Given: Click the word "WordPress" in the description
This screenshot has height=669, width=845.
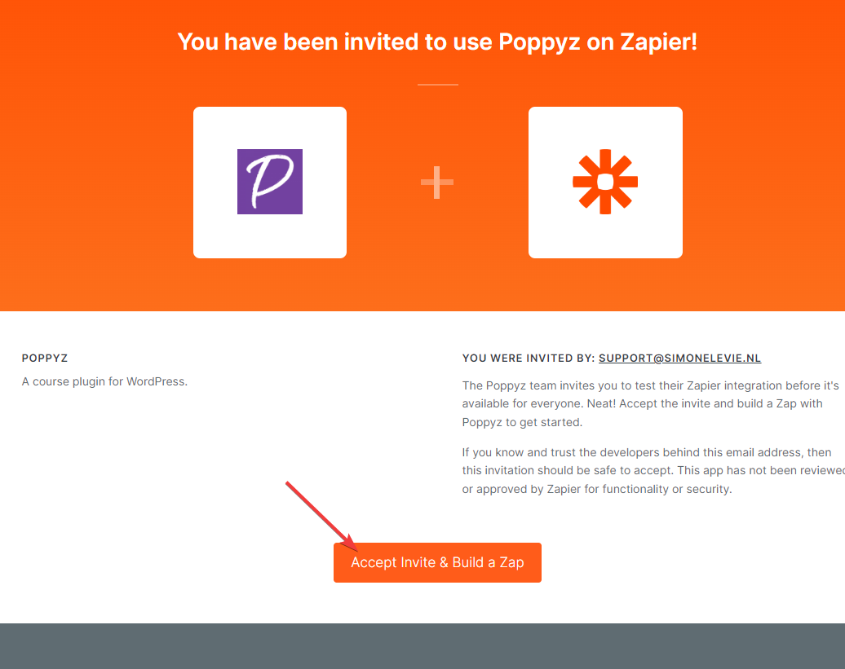Looking at the screenshot, I should tap(155, 381).
